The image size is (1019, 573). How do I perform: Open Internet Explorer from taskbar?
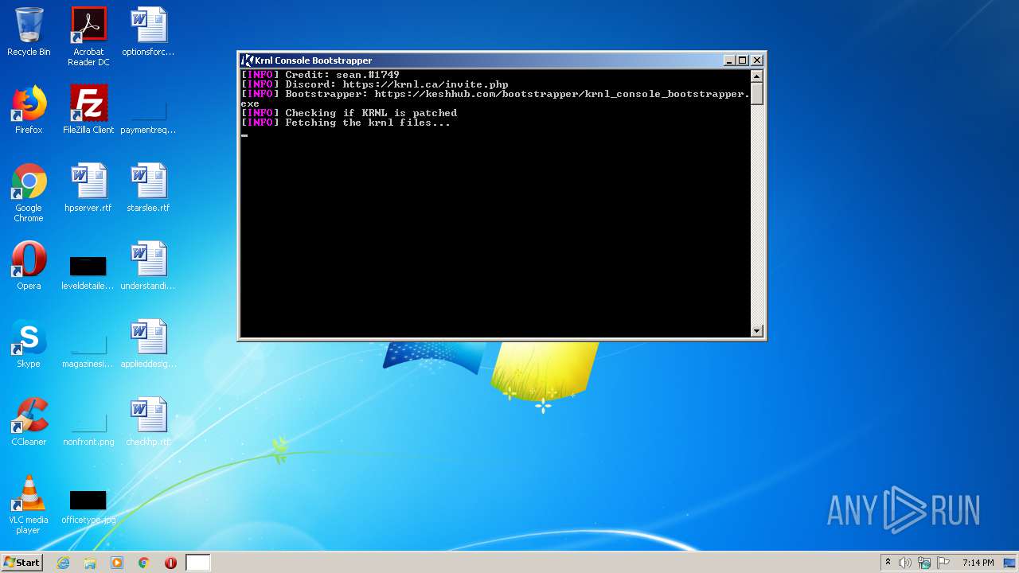click(64, 563)
